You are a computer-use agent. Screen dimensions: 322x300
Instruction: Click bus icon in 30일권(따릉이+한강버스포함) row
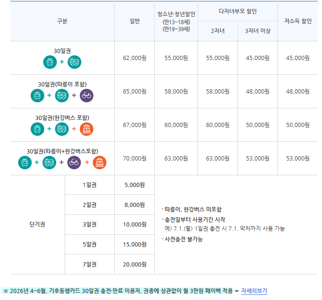[x=49, y=163]
